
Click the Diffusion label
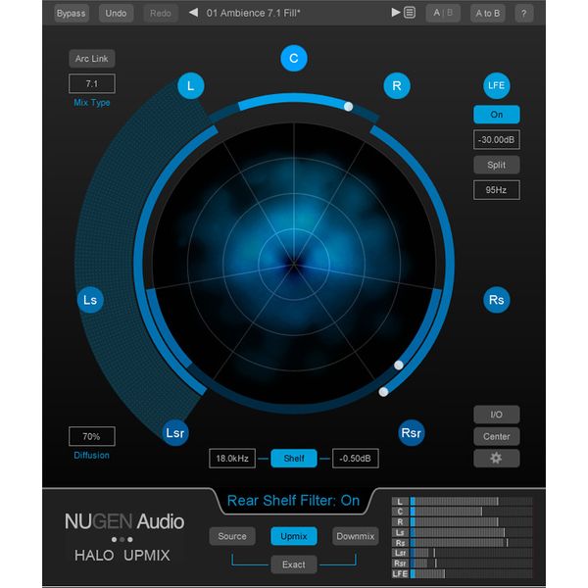point(91,456)
